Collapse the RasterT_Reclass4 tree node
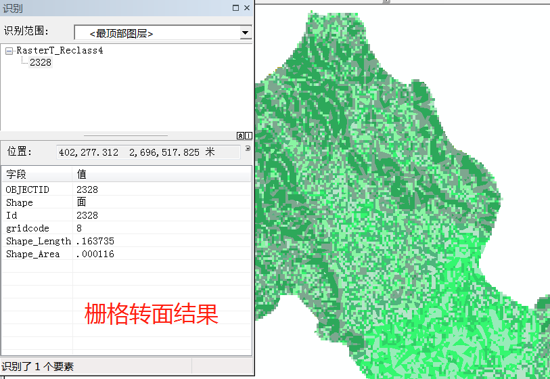This screenshot has width=550, height=379. coord(9,51)
